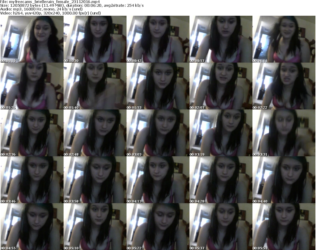Click the 'Video: h264, yuv420p' line
This screenshot has height=250, width=316.
tap(50, 13)
